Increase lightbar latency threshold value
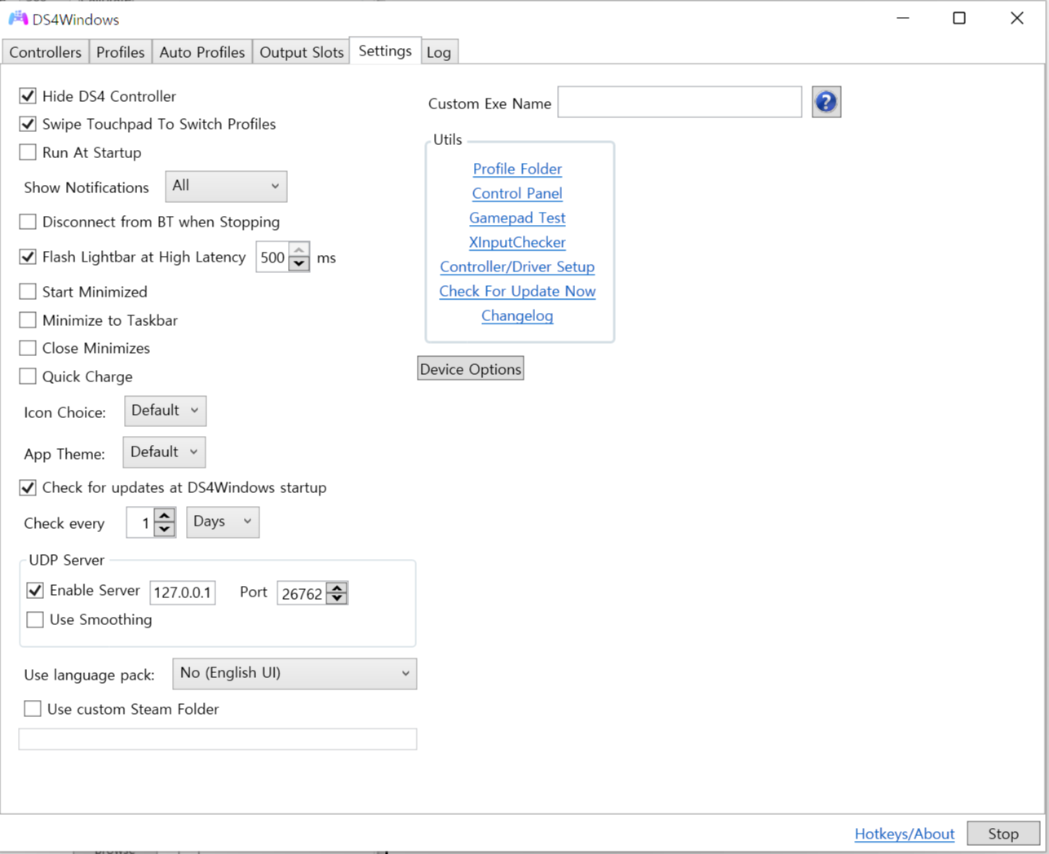The height and width of the screenshot is (854, 1049). pos(299,250)
